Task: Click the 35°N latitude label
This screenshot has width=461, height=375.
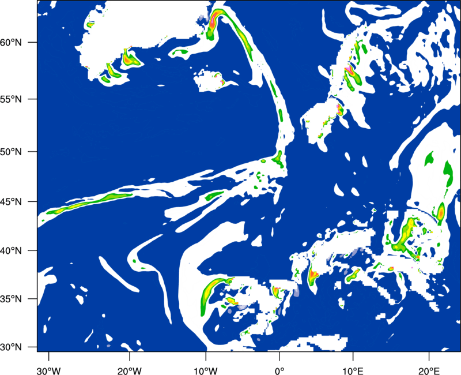Action: 11,299
